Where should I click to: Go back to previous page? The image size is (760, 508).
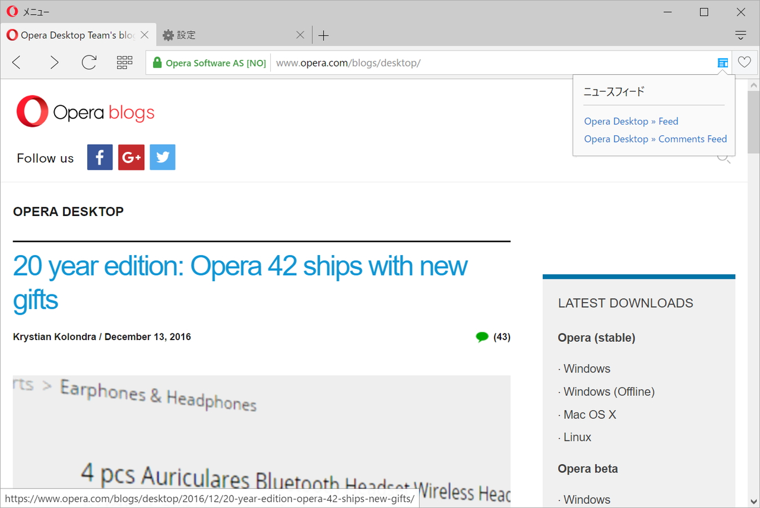pyautogui.click(x=17, y=62)
